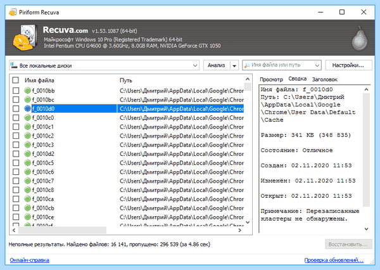The width and height of the screenshot is (380, 270).
Task: Check the box for f_0010bc
Action: pos(16,100)
